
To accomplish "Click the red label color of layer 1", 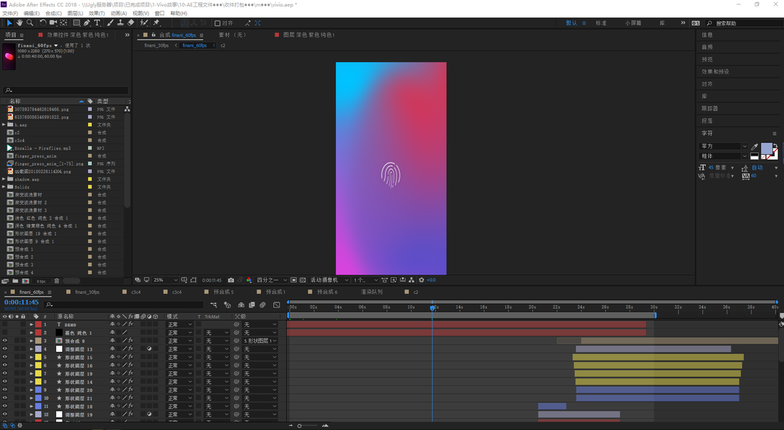I will (38, 325).
